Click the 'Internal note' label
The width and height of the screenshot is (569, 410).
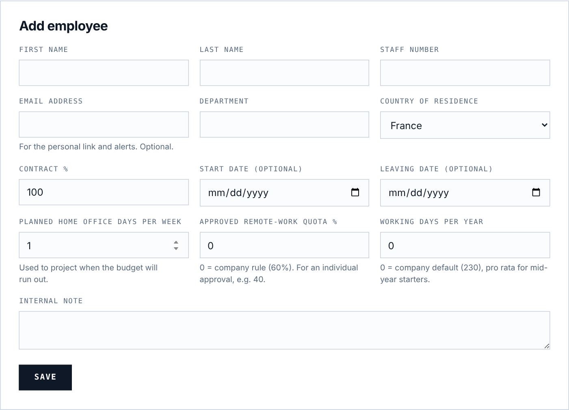[x=51, y=301]
